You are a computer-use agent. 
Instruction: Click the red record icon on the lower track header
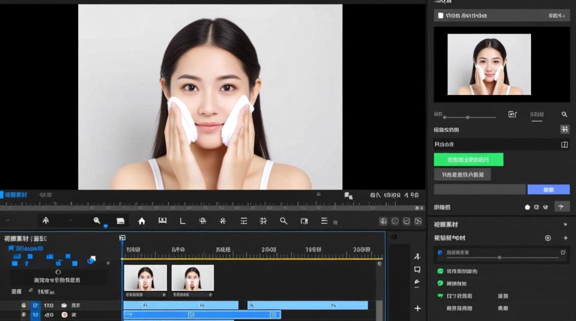tap(64, 315)
